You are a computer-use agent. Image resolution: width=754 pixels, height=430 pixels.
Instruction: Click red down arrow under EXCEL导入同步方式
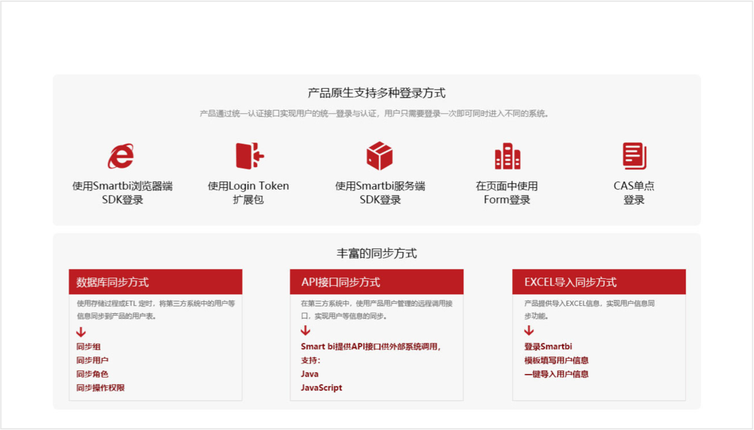528,331
